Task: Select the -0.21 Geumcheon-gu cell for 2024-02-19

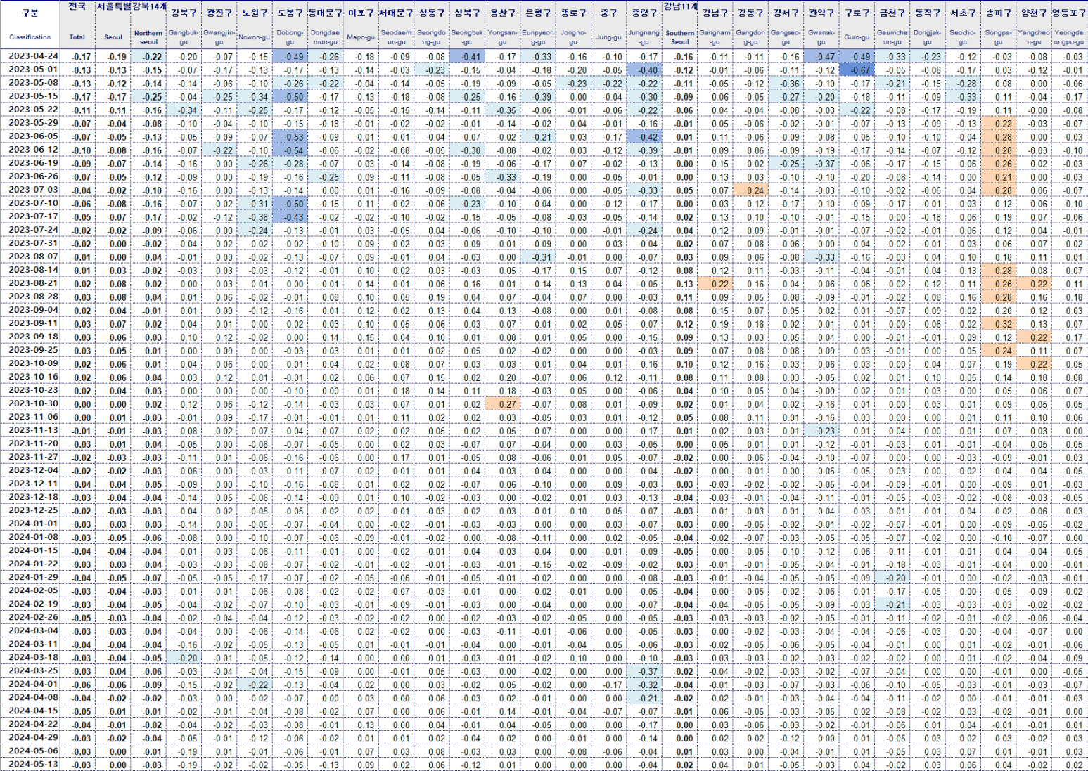Action: coord(892,604)
